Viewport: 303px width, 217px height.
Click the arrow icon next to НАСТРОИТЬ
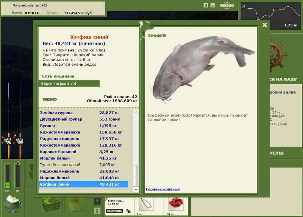tap(128, 211)
